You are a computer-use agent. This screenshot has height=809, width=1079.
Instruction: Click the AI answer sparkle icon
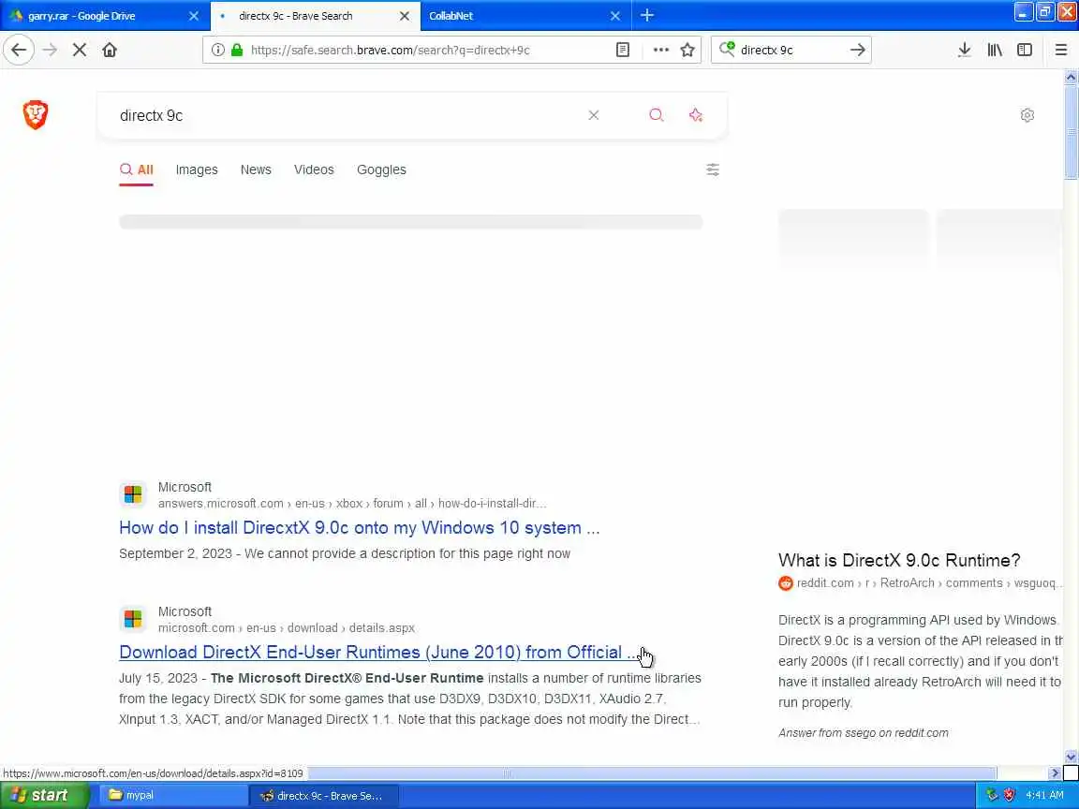(x=696, y=115)
